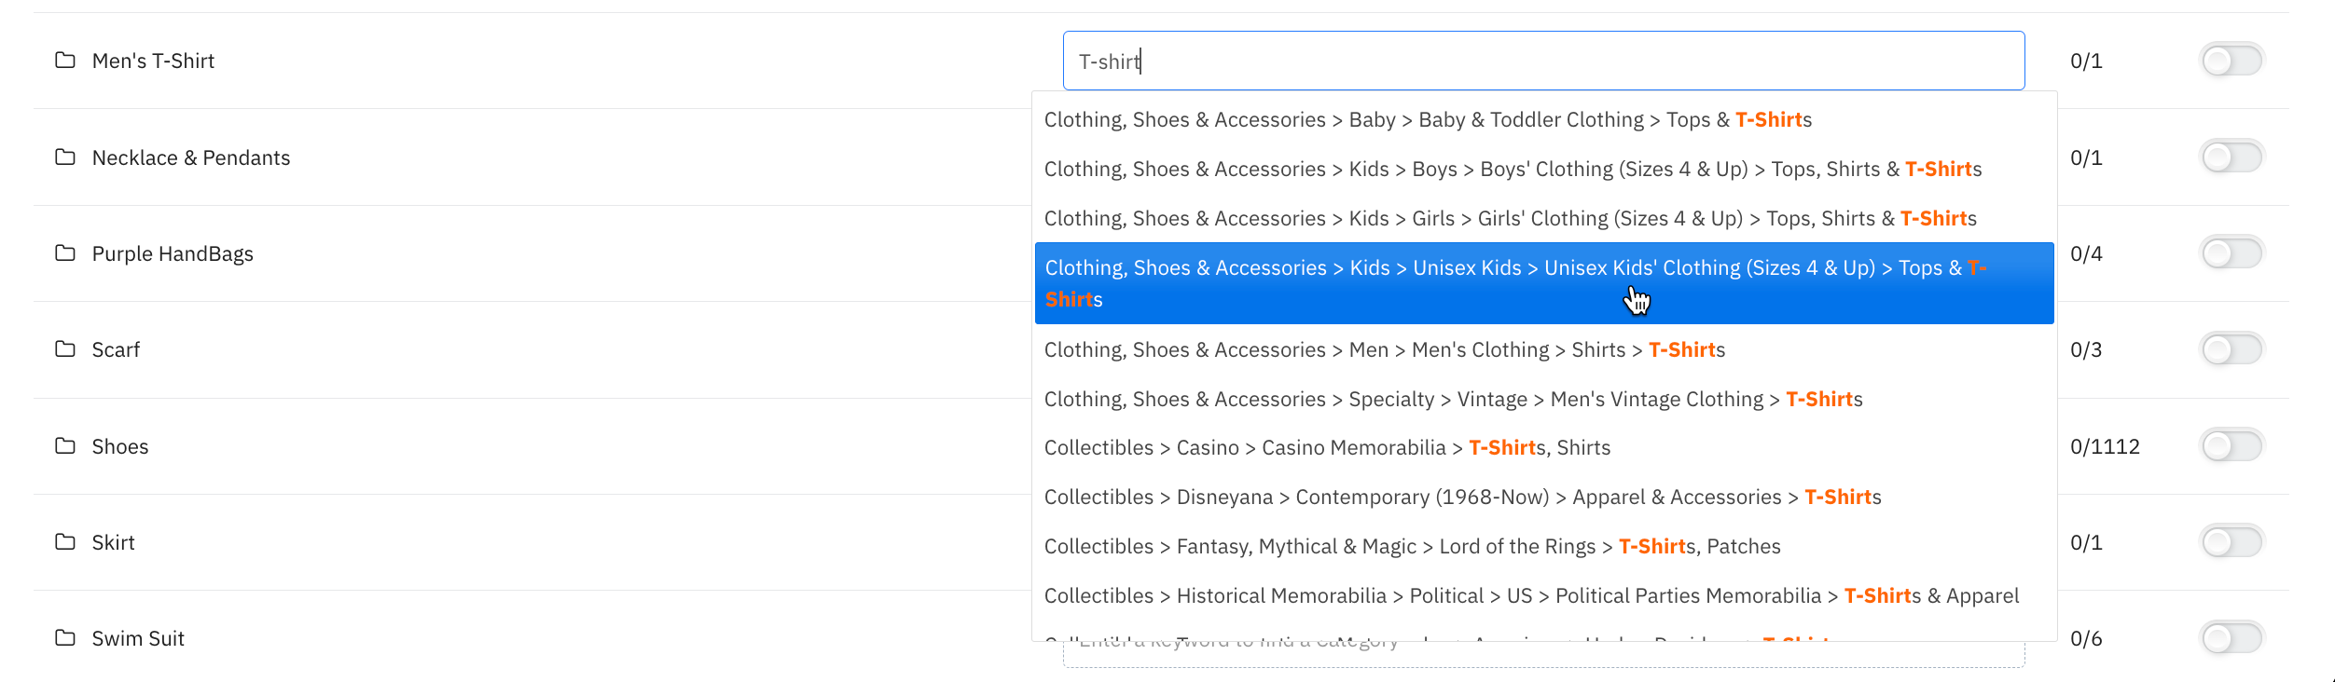Click the folder icon beside Swim Suit
2335x682 pixels.
pos(65,638)
